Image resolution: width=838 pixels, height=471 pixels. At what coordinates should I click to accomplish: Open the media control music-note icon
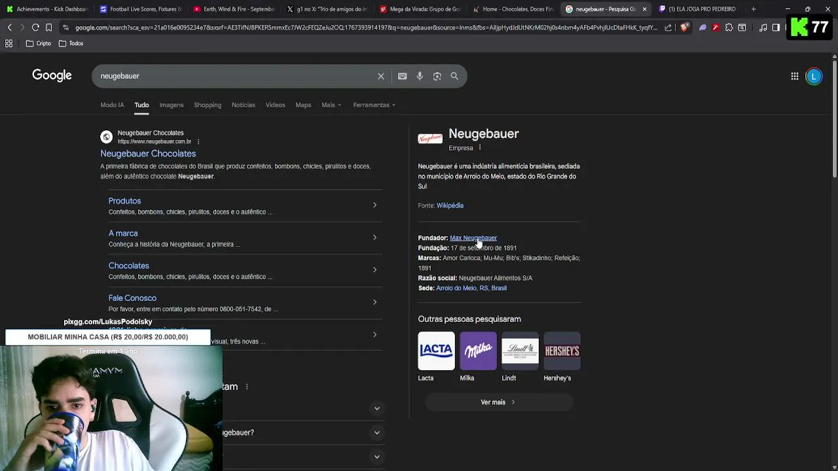(x=763, y=27)
